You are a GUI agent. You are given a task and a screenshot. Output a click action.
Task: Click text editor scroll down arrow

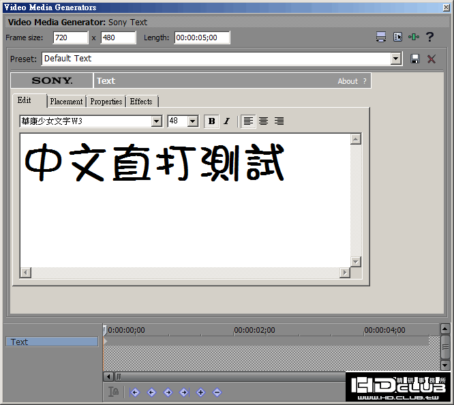(x=356, y=262)
